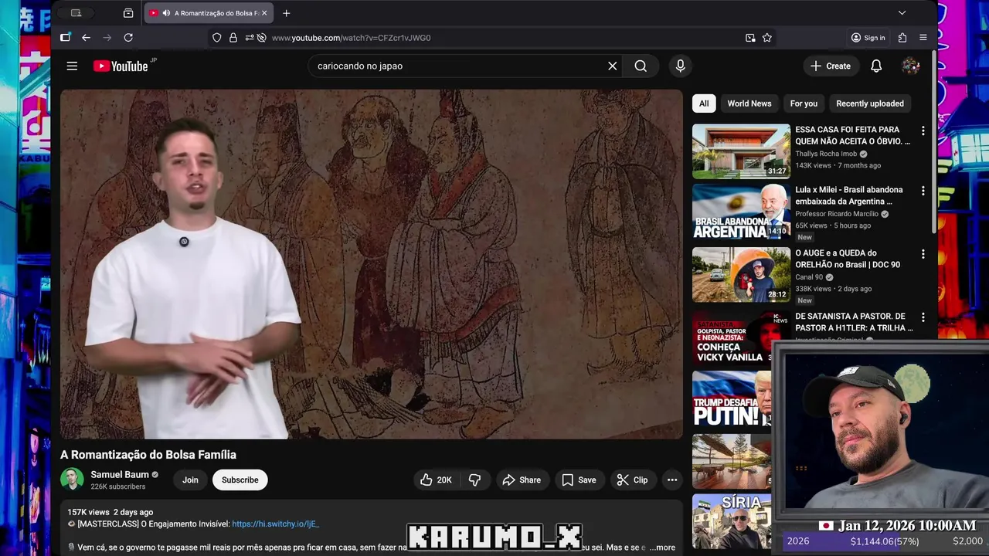The width and height of the screenshot is (989, 556).
Task: Dislike the video
Action: [x=474, y=480]
